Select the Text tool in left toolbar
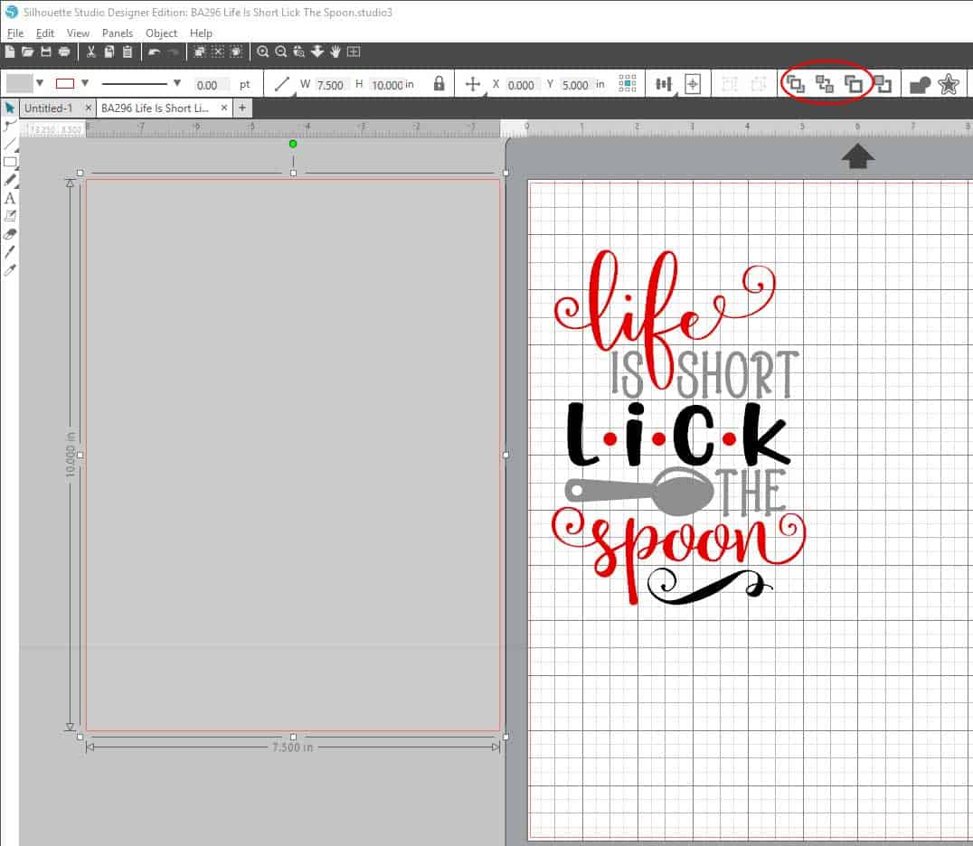Viewport: 973px width, 846px height. pyautogui.click(x=10, y=198)
